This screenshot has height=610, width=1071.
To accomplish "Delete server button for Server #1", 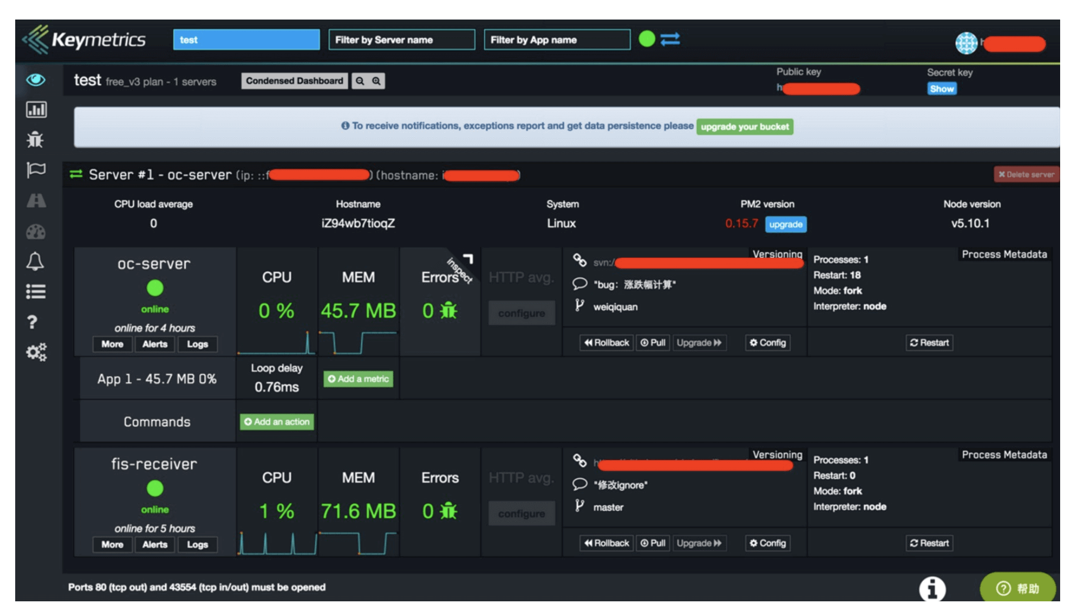I will coord(1026,174).
